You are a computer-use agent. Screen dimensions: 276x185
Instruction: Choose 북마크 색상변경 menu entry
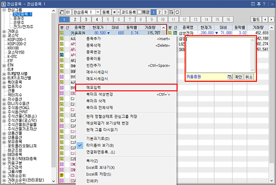click(126, 94)
